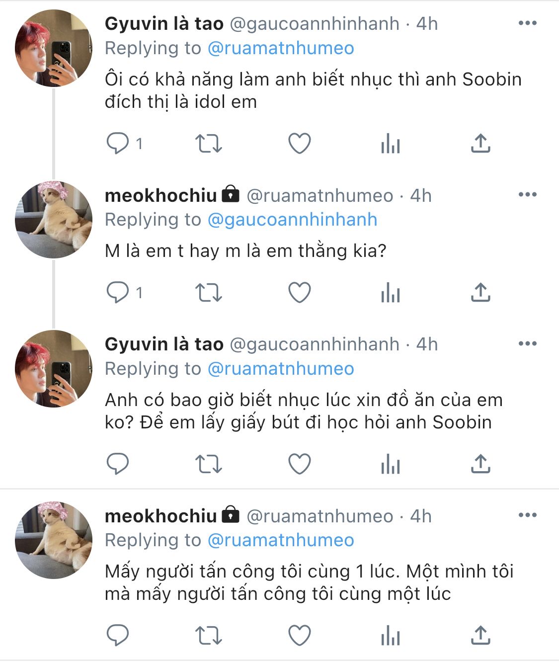Open more options on first tweet
Screen dimensions: 559x662
pos(527,23)
